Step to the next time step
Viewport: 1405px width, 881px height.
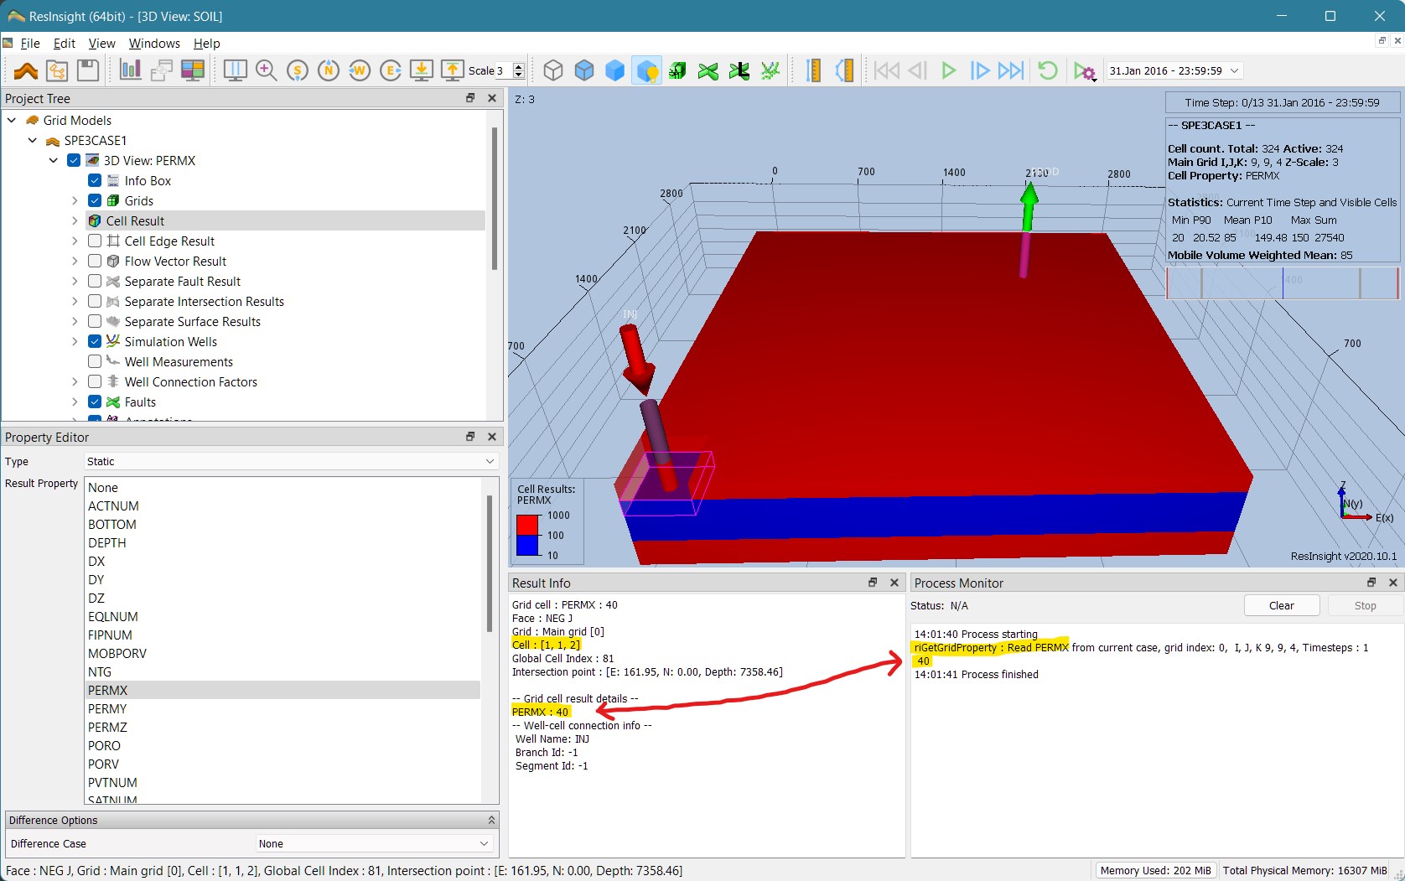[980, 71]
